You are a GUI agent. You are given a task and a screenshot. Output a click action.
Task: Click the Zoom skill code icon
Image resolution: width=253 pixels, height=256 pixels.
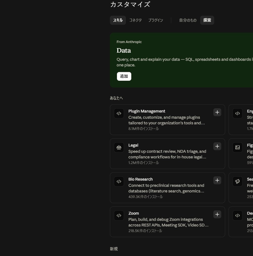coord(119,215)
